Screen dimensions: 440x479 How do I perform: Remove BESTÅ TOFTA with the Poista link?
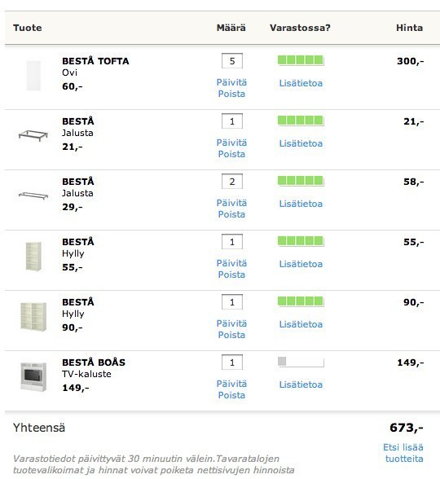coord(231,94)
